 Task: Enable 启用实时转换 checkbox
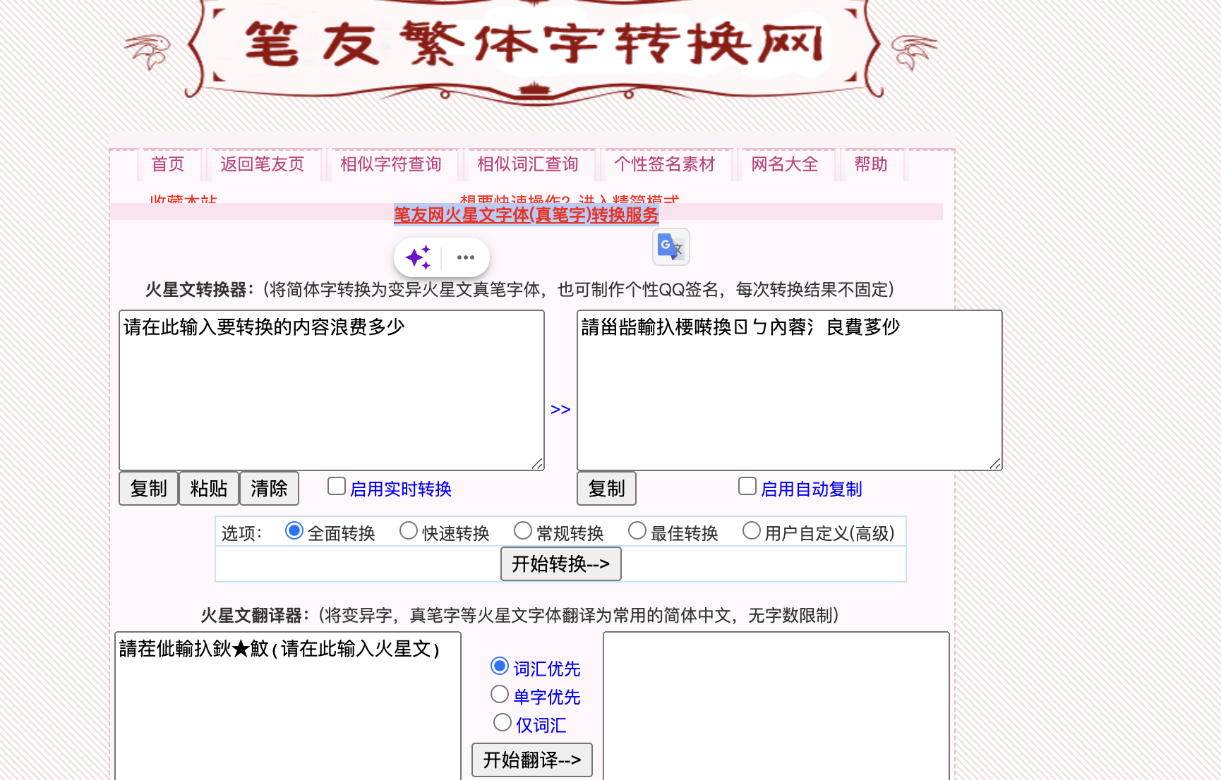pos(336,485)
